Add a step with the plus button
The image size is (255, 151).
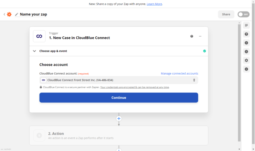point(119,119)
